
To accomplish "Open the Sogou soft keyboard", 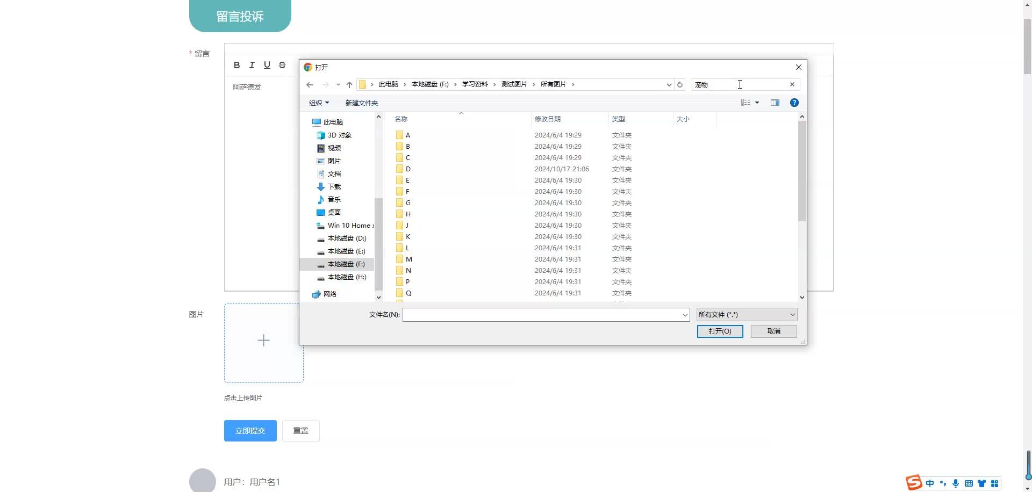I will [969, 483].
